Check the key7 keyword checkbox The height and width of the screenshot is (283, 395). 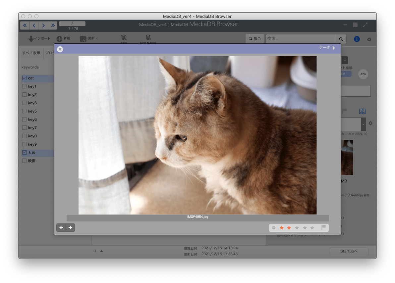(x=25, y=127)
